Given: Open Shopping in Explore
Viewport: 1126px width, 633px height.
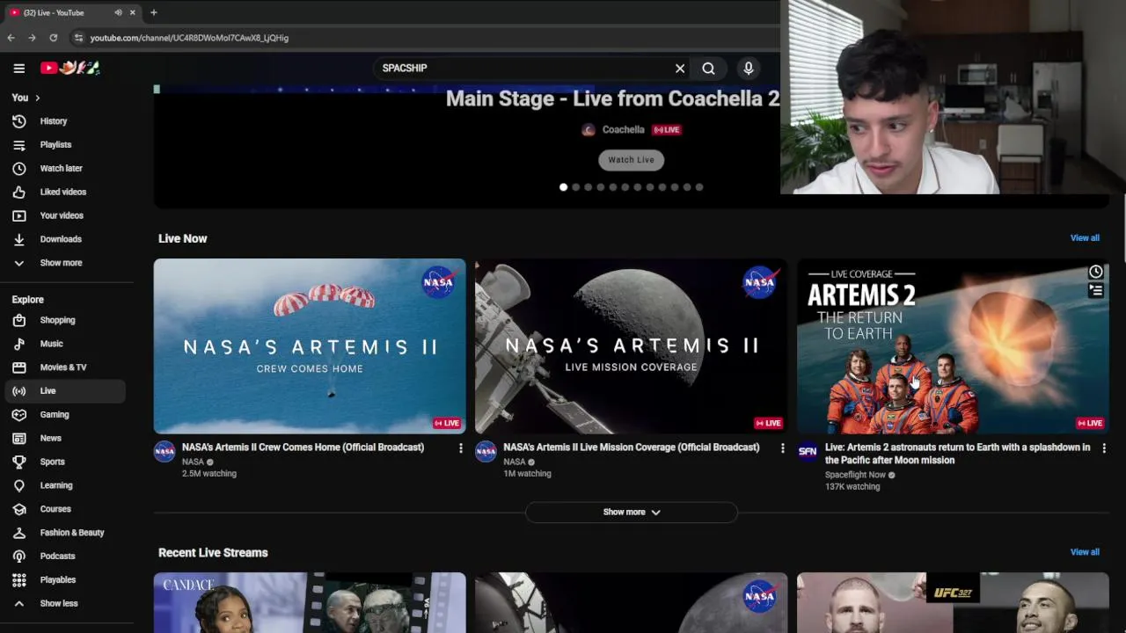Looking at the screenshot, I should pos(64,321).
